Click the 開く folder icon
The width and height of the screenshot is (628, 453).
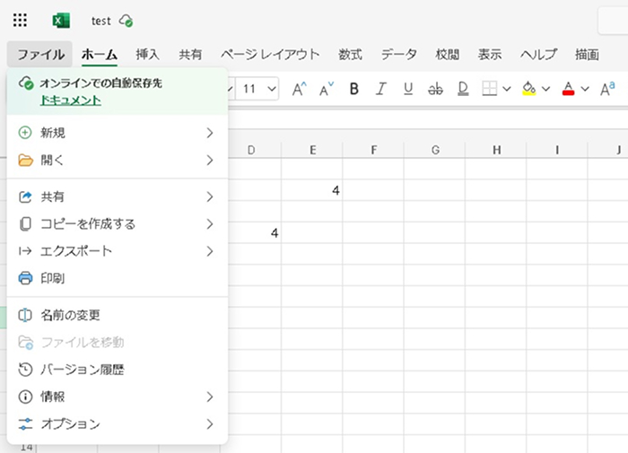(26, 161)
